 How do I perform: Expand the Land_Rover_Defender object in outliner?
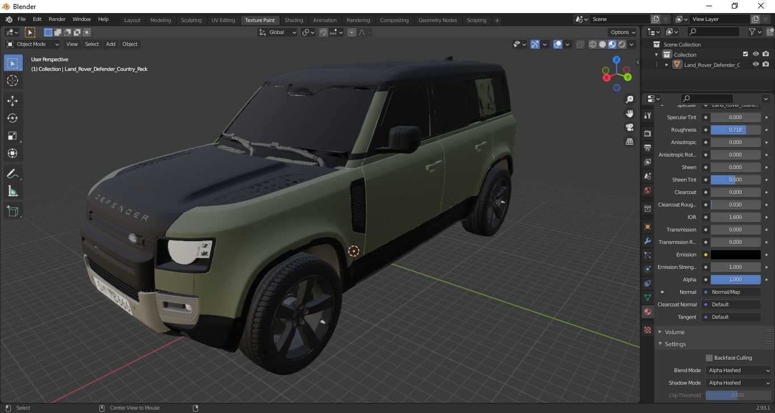[x=667, y=65]
